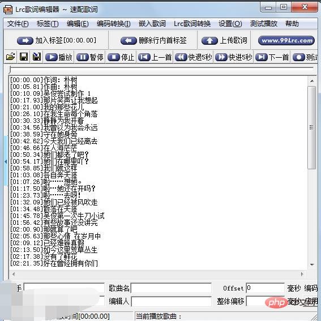Viewport: 321px width, 321px height.
Task: Select line 在我生命每个角落
Action: point(54,114)
